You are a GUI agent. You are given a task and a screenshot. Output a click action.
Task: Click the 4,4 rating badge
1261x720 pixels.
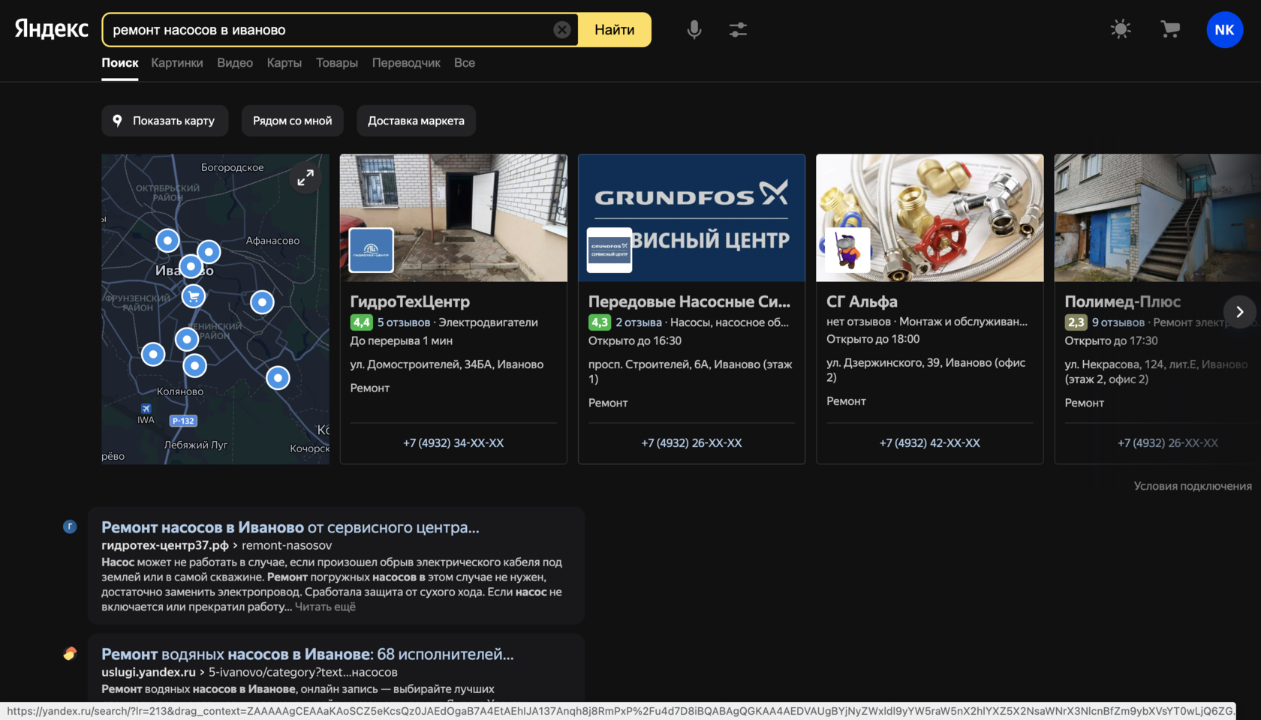tap(362, 322)
